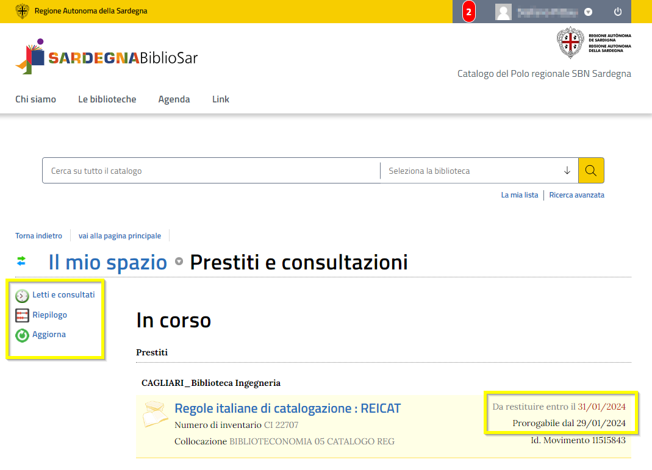
Task: Open the Chi siamo menu item
Action: [35, 99]
